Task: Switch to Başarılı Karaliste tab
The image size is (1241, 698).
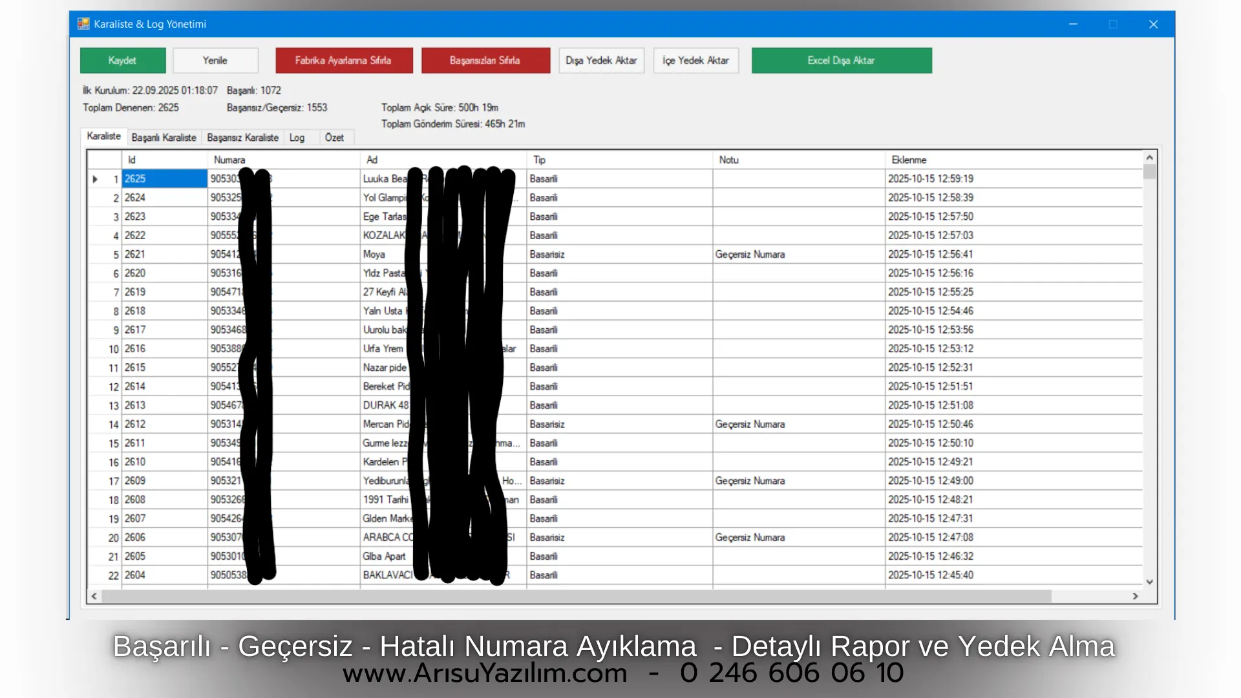Action: 164,138
